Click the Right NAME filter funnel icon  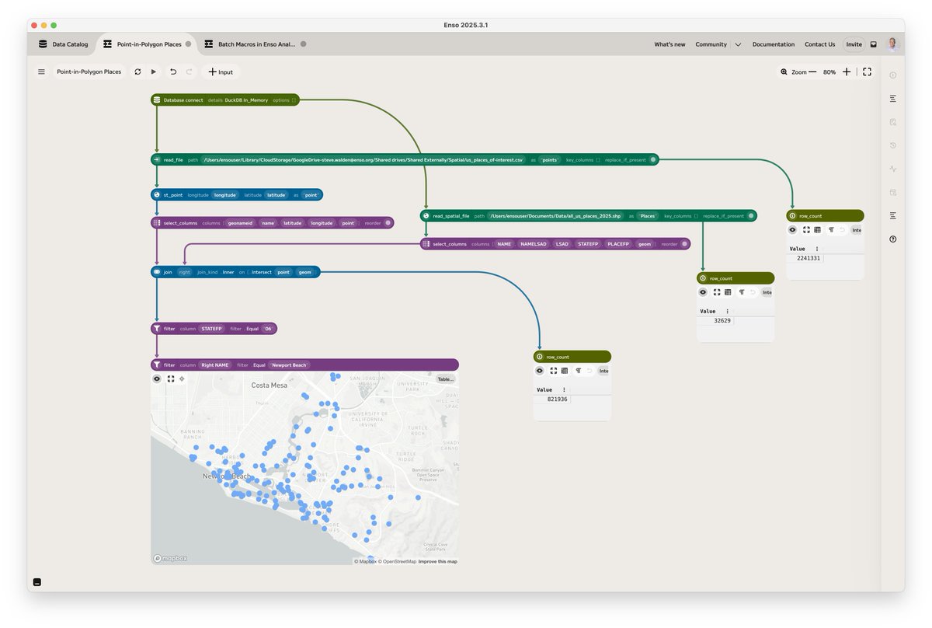point(157,365)
